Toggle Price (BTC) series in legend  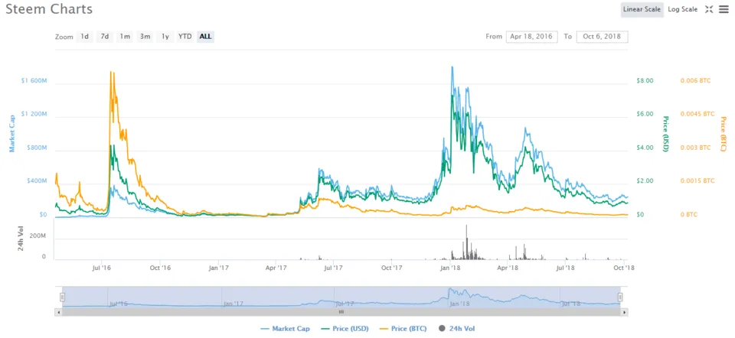(x=403, y=329)
